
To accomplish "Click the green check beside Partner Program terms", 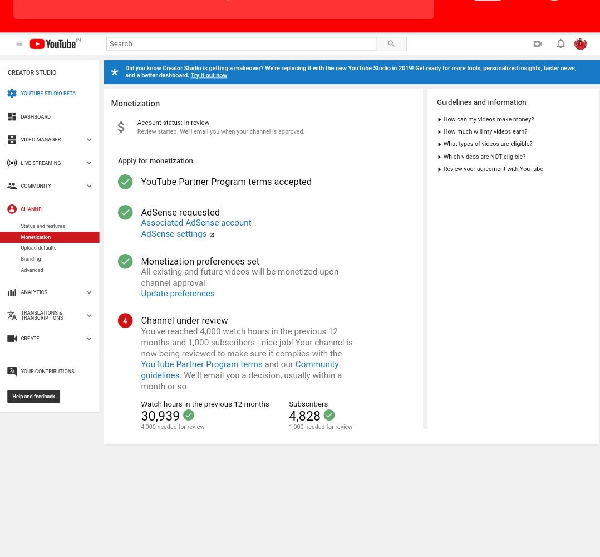I will 125,182.
